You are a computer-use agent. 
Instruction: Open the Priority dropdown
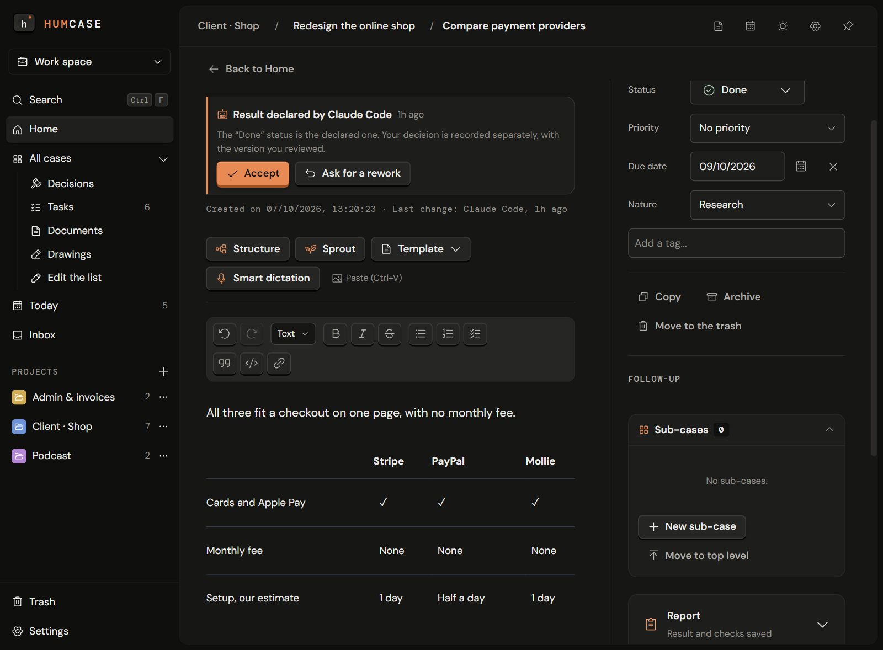(767, 128)
